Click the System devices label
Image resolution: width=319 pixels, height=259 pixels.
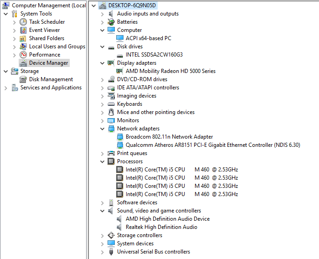pyautogui.click(x=135, y=243)
